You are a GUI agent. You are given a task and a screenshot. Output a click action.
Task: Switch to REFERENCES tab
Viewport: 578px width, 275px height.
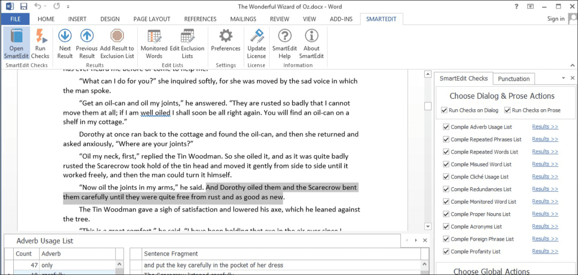200,19
